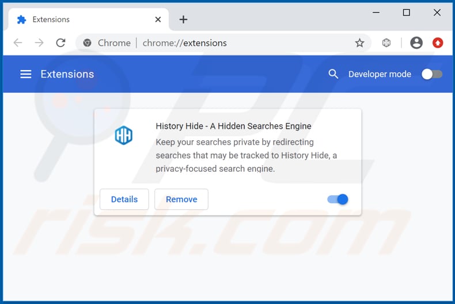455x304 pixels.
Task: Click the Extensions header title
Action: [67, 74]
